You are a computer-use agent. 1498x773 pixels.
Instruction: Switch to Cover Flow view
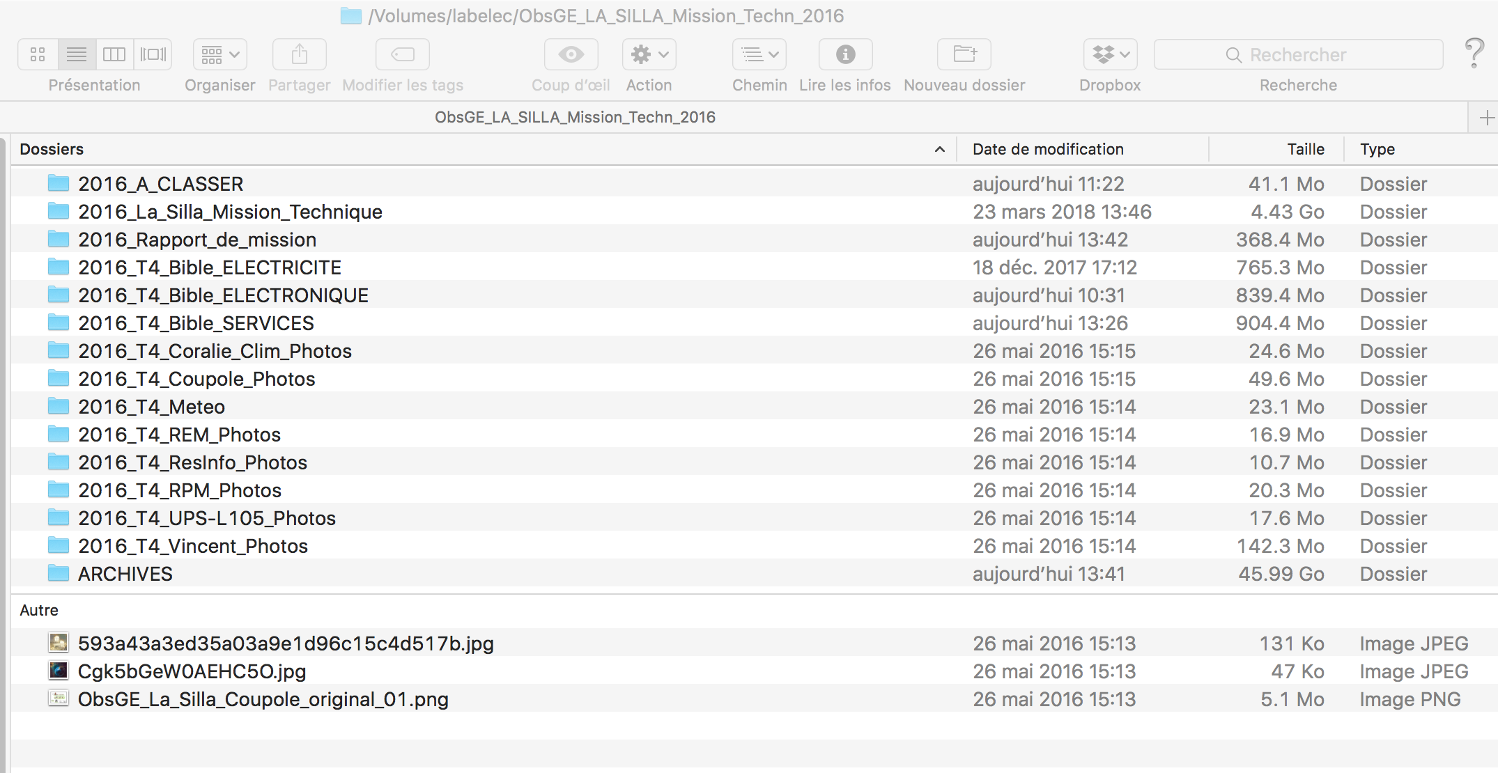pos(153,54)
